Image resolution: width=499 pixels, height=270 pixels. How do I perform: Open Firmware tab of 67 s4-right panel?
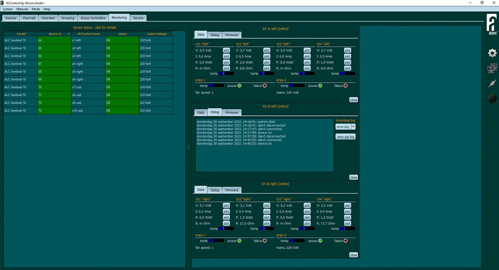coord(231,190)
